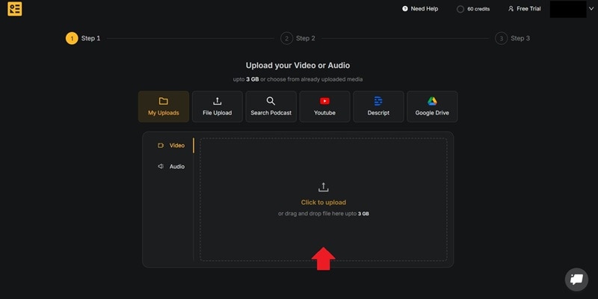Choose the Descript import option
Screen dimensions: 598x299
point(378,106)
